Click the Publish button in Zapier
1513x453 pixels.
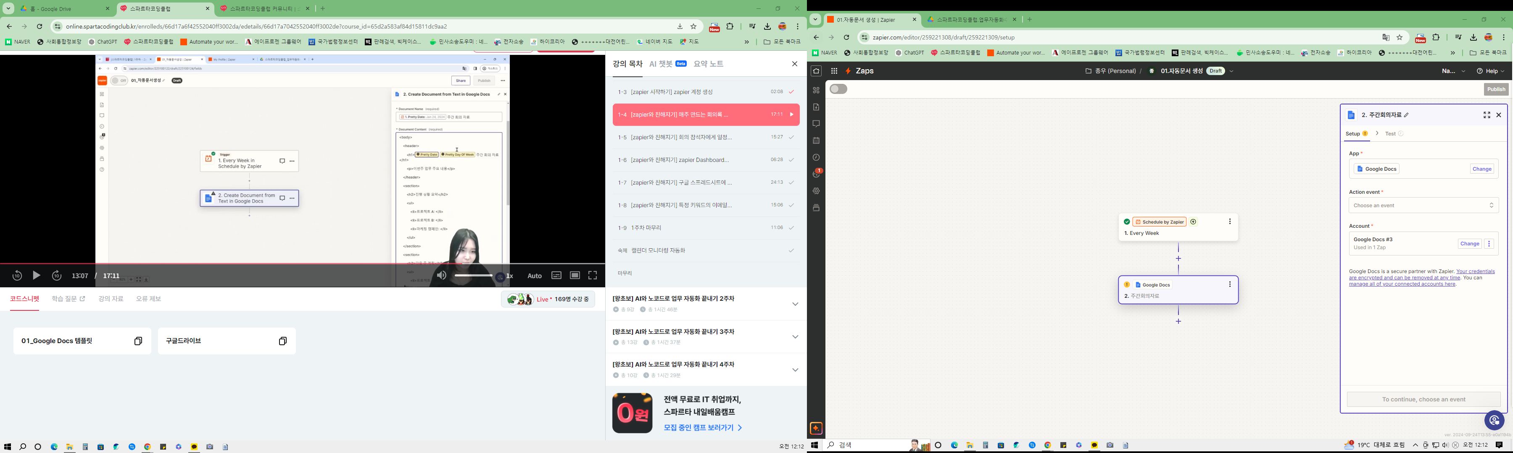1496,90
